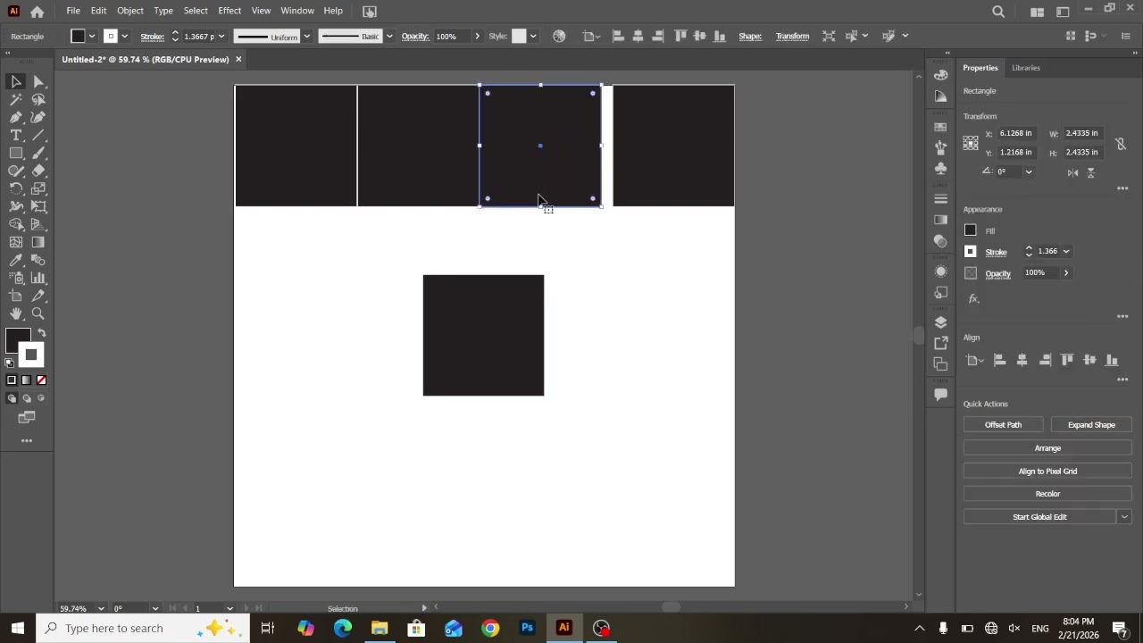Select the Free Transform tool
The image size is (1143, 643).
coord(38,206)
